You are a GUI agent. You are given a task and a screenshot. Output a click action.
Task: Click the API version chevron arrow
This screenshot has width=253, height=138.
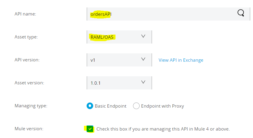[x=143, y=59]
